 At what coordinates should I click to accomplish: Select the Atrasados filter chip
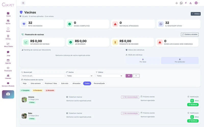76,83
